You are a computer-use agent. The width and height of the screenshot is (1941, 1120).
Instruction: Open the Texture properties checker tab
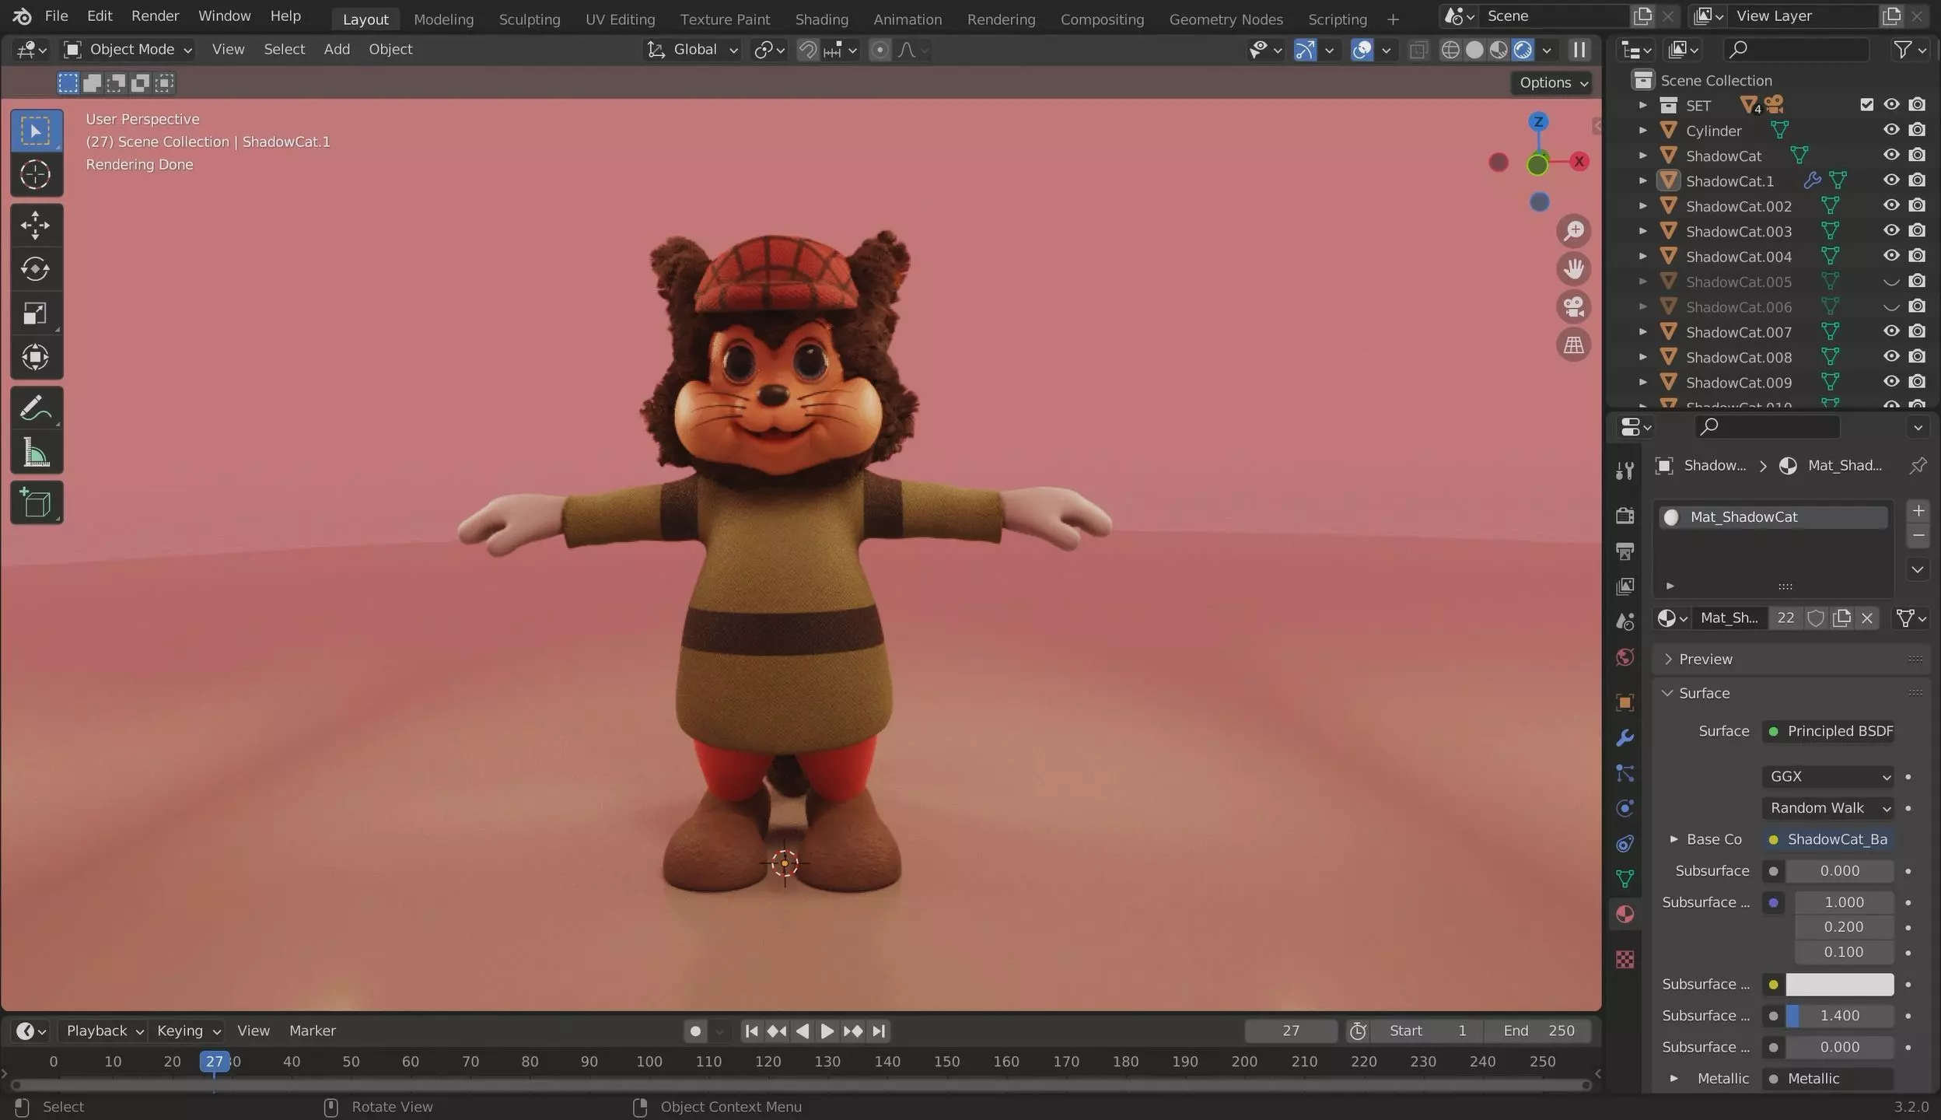[1624, 959]
